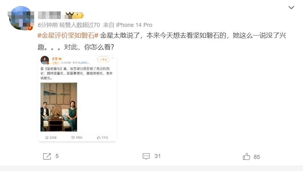Click the repost share icon
This screenshot has width=303, height=171.
click(x=47, y=156)
